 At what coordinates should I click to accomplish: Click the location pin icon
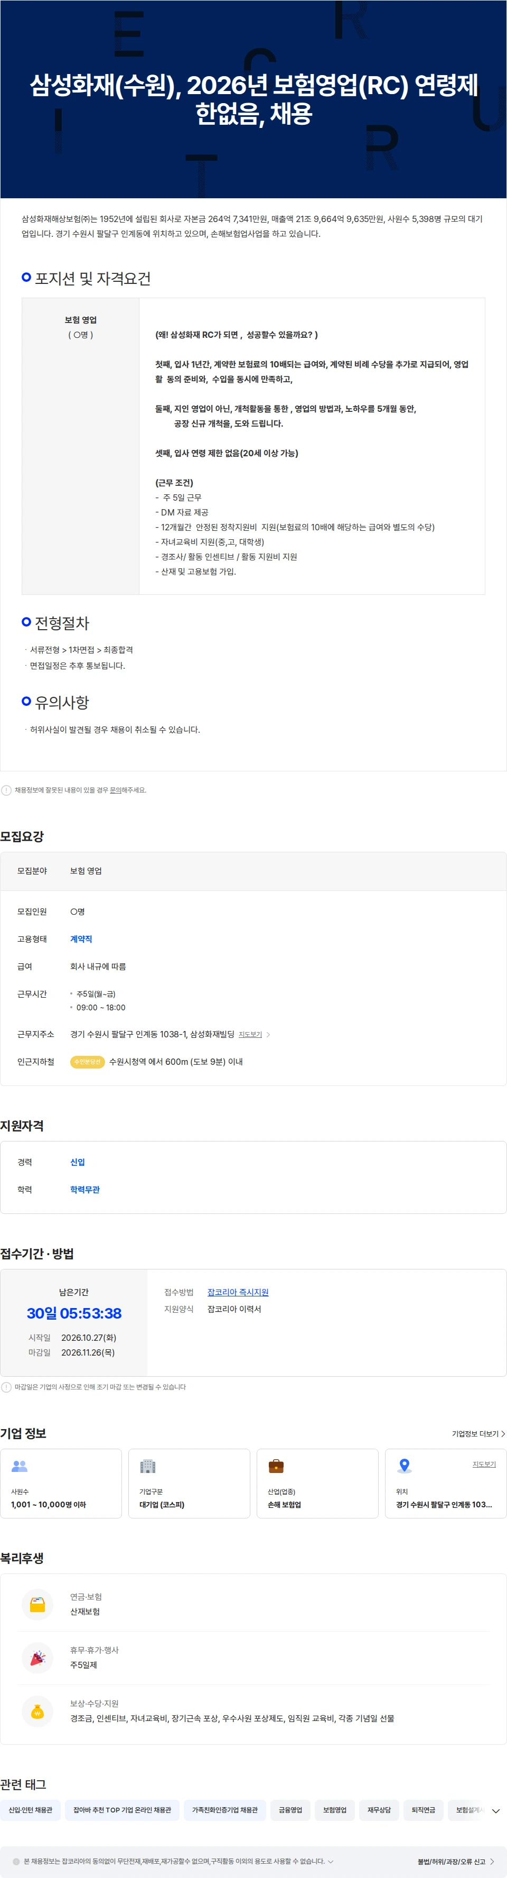405,1466
